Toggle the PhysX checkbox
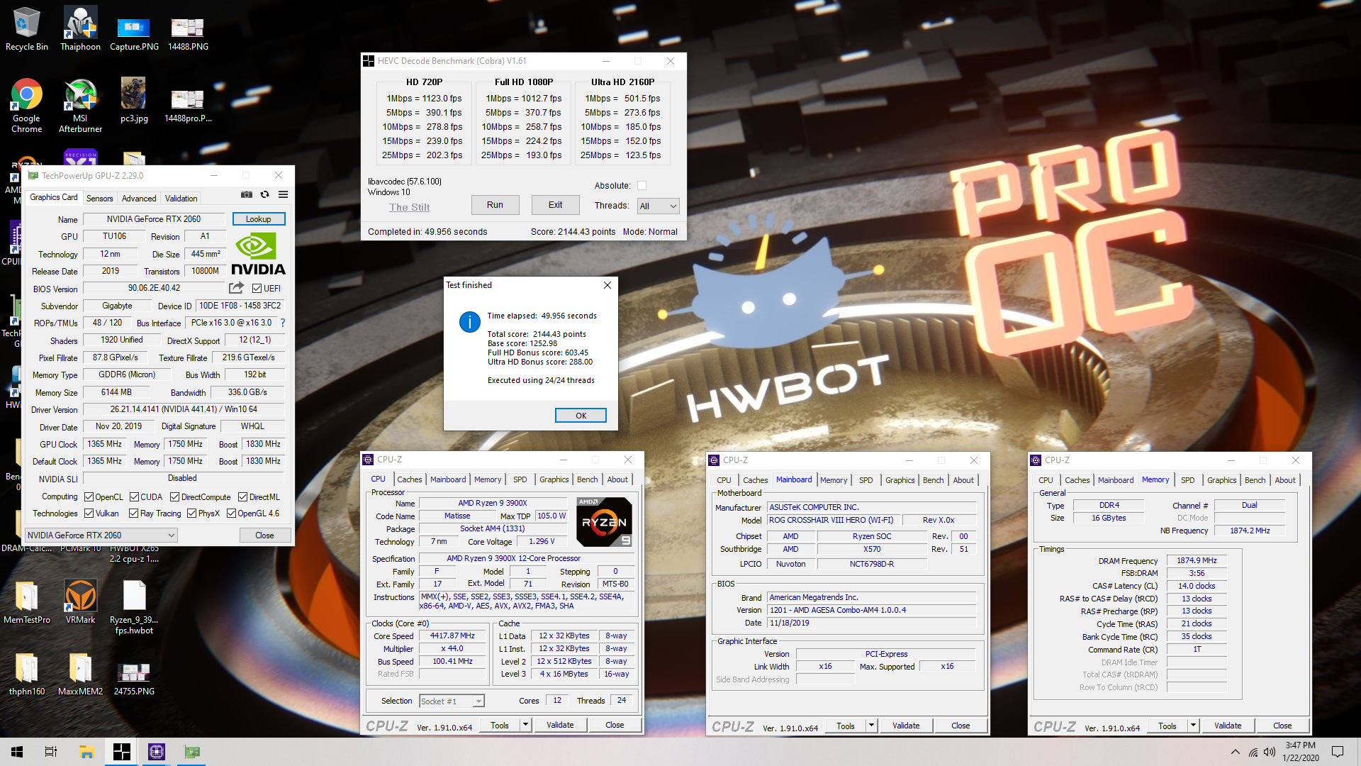Screen dimensions: 1361x766 pyautogui.click(x=191, y=514)
